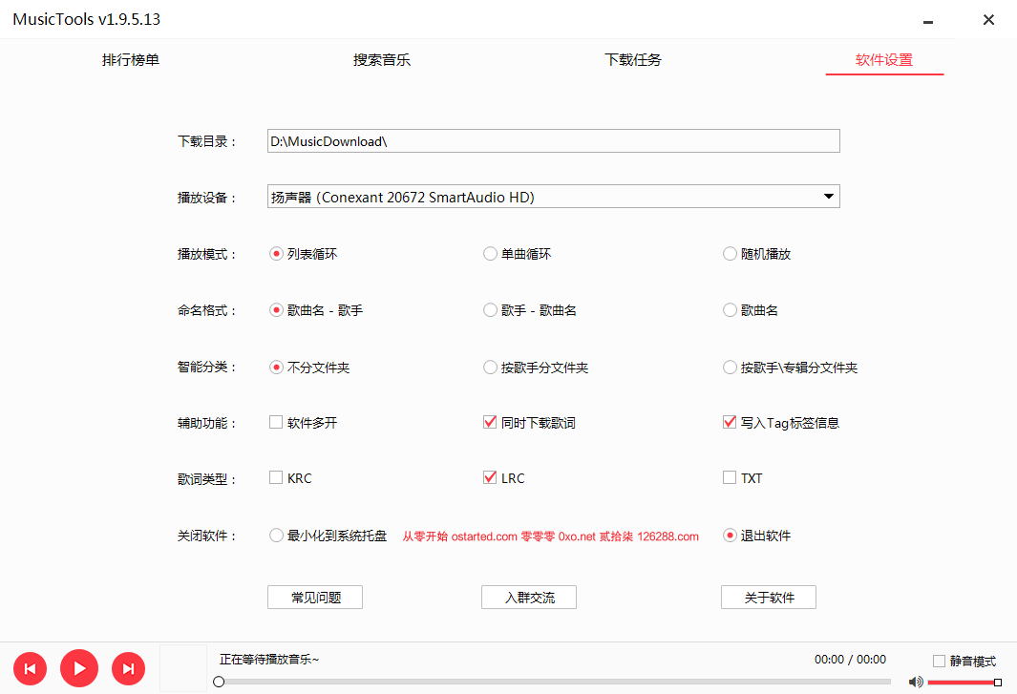Click the 正在等待播放音乐~ status text
Screen dimensions: 1017x694
(x=269, y=660)
